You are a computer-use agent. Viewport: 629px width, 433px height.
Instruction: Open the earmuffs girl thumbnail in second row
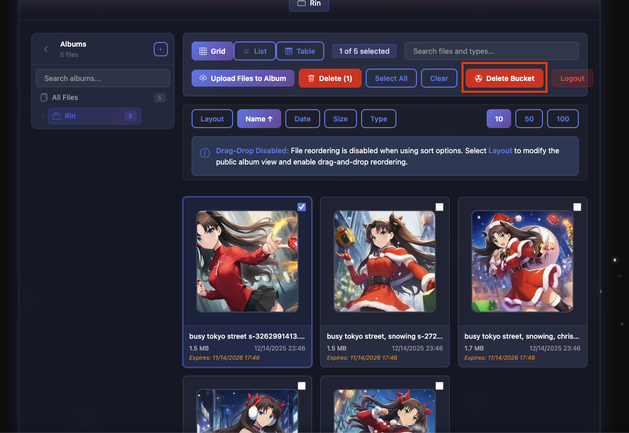tap(247, 411)
